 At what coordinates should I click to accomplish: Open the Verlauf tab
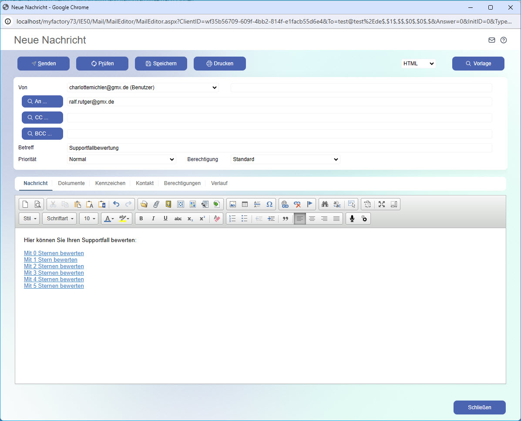pyautogui.click(x=219, y=183)
